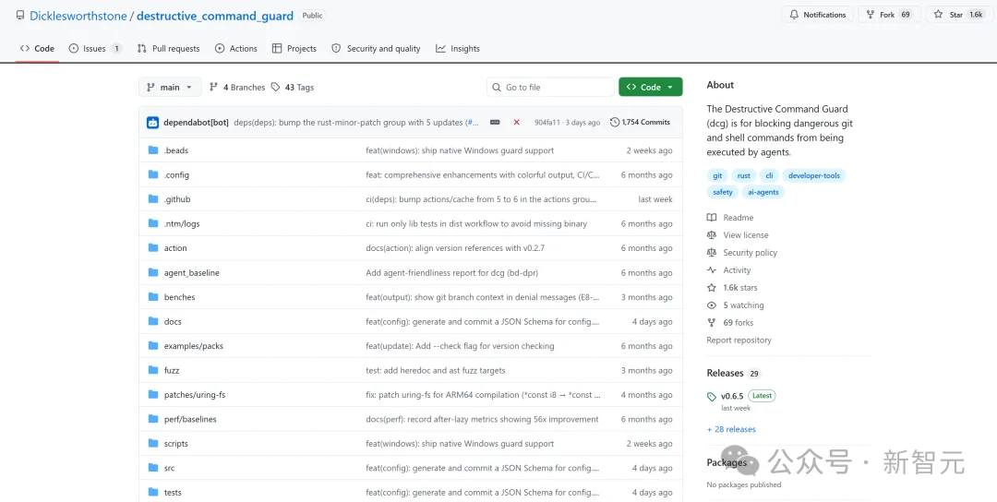Screen dimensions: 997x502
Task: Switch to the Pull requests tab
Action: click(169, 48)
